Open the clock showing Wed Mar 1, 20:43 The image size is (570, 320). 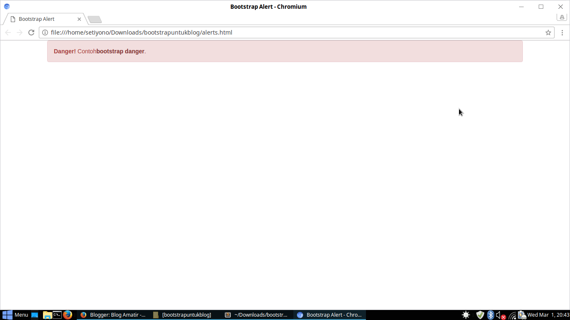[x=548, y=315]
